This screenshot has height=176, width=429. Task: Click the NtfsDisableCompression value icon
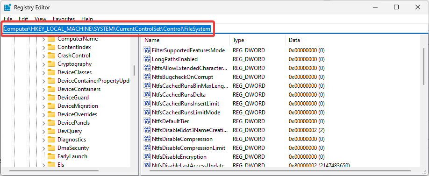pos(147,139)
